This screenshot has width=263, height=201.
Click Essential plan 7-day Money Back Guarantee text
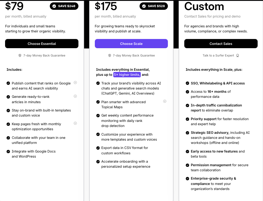(44, 56)
